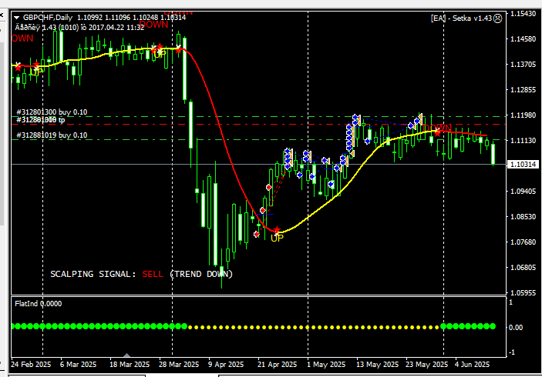Click the 18 Mar 2025 date label
Viewport: 542px width, 377px height.
click(x=130, y=365)
